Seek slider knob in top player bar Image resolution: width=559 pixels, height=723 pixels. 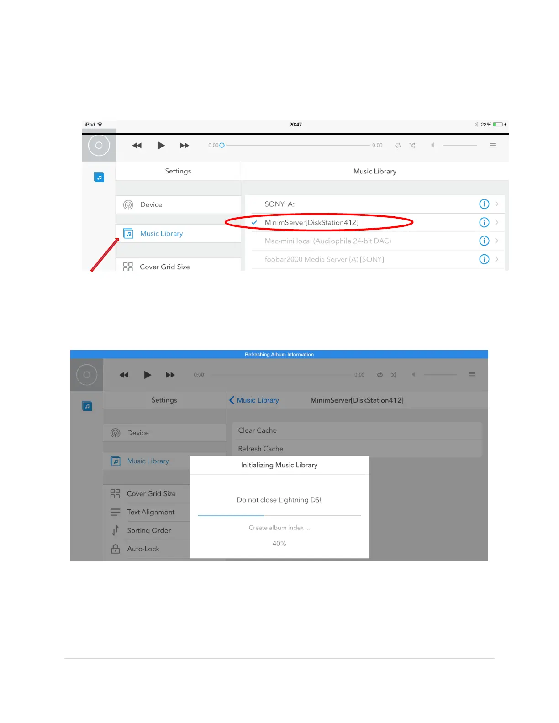[x=222, y=146]
